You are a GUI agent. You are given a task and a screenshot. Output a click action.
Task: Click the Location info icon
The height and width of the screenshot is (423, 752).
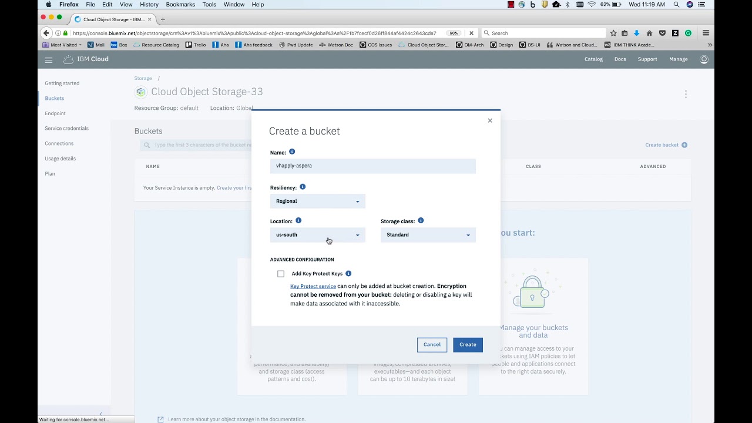(x=298, y=221)
